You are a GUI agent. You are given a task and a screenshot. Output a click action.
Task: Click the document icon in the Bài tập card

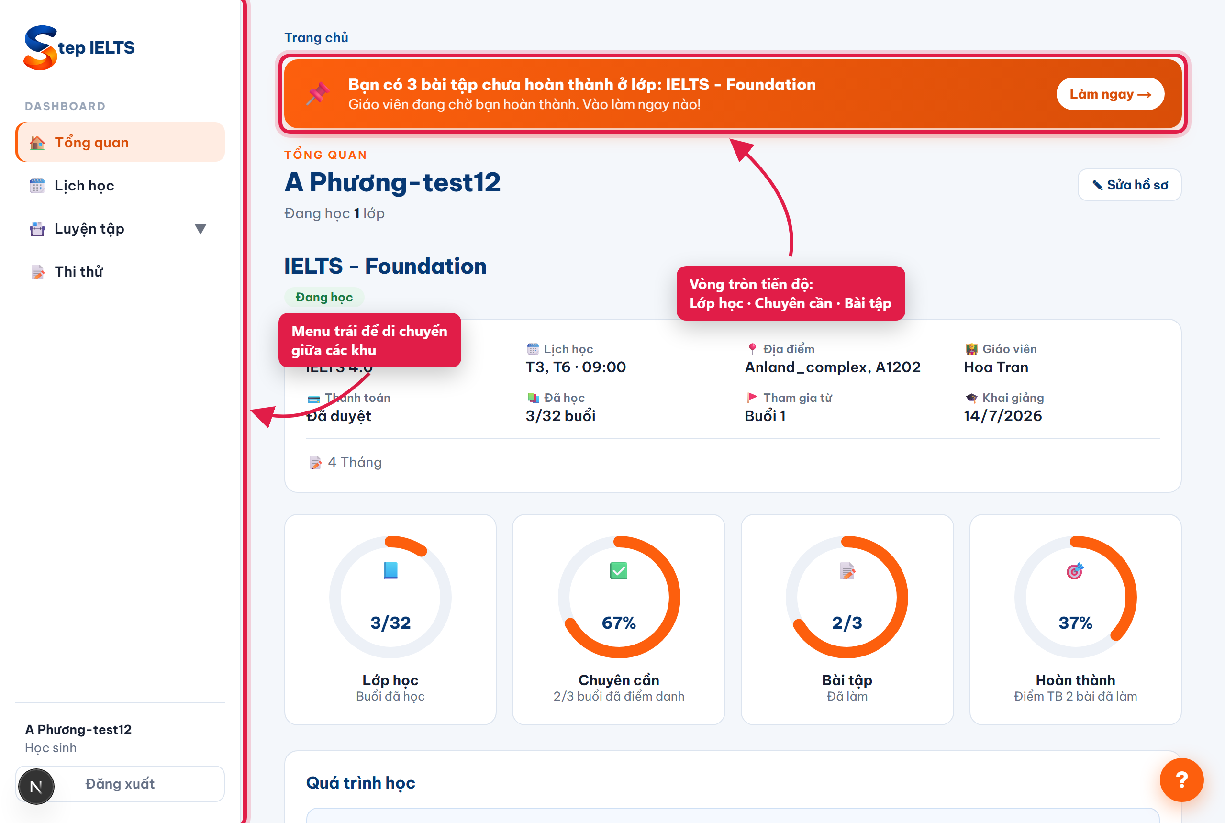coord(847,570)
